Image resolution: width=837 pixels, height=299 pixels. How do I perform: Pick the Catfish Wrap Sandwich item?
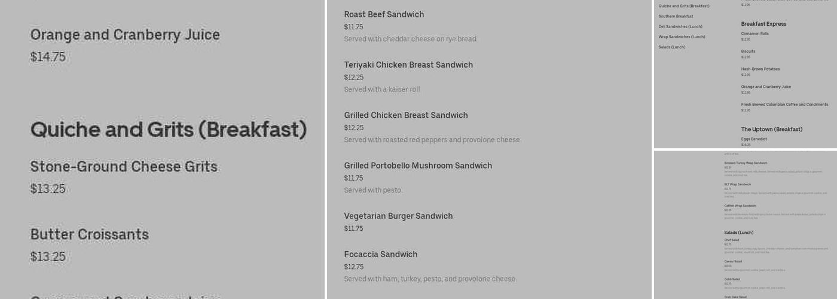click(x=740, y=206)
